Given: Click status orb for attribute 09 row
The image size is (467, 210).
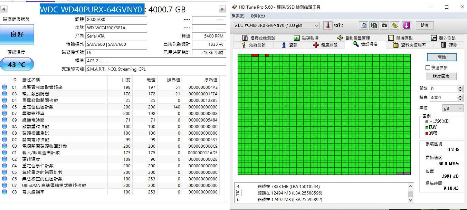Looking at the screenshot, I should click(4, 120).
